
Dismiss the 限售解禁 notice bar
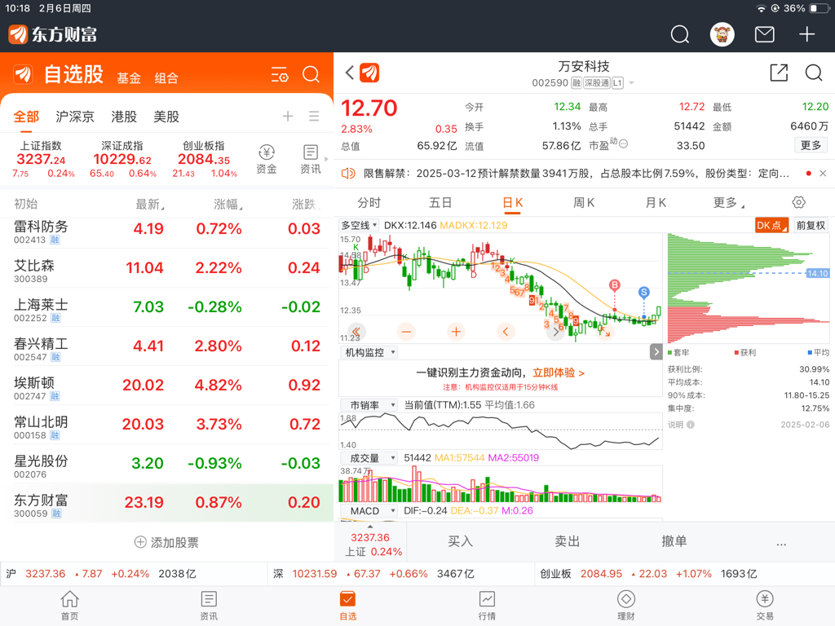(x=823, y=174)
